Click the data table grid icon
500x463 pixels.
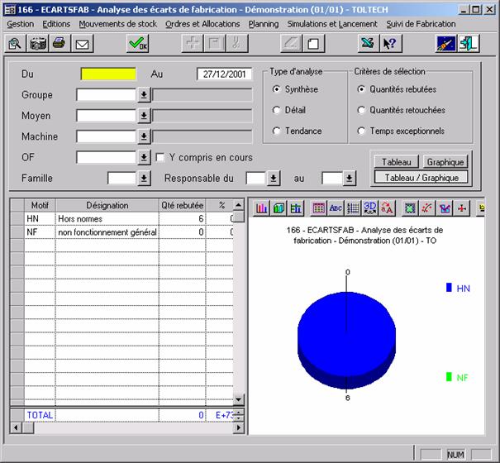[x=318, y=208]
